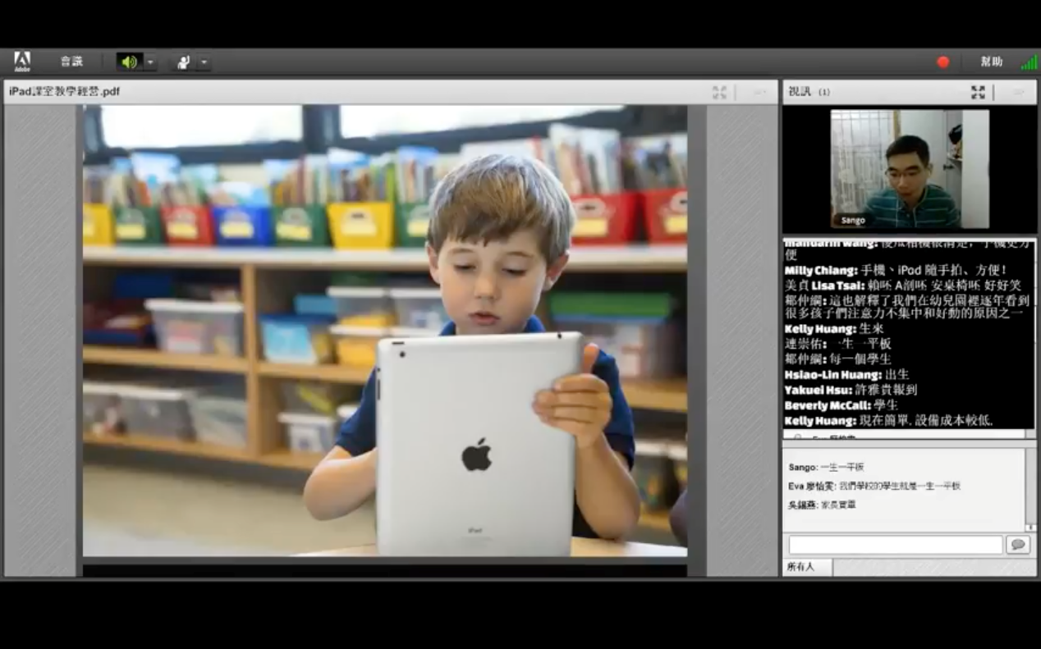
Task: Click the '連崇佑: 一生 一平板' caption line
Action: (837, 344)
